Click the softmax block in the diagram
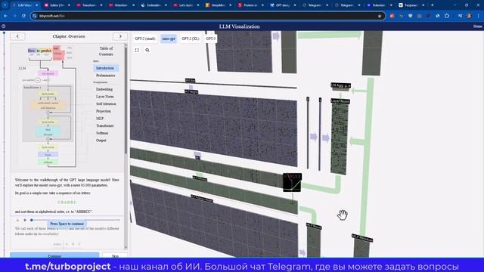The image size is (484, 272). [48, 162]
